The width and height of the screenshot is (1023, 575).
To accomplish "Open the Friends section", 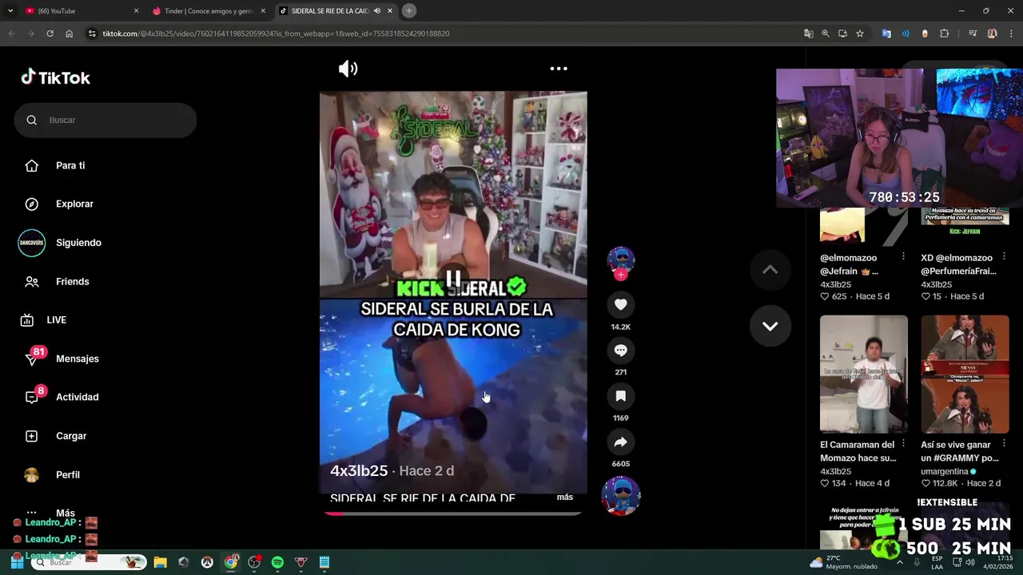I will [x=72, y=281].
